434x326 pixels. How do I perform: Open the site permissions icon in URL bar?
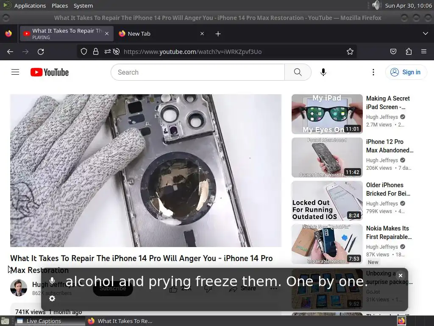(107, 51)
